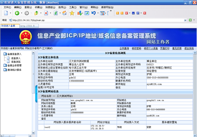Click the 意见反馈 link

tap(177, 49)
